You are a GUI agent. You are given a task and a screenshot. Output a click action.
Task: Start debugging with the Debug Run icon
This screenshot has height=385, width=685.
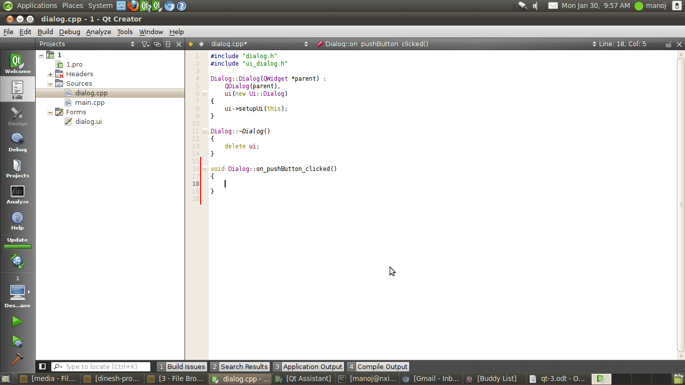click(x=17, y=341)
